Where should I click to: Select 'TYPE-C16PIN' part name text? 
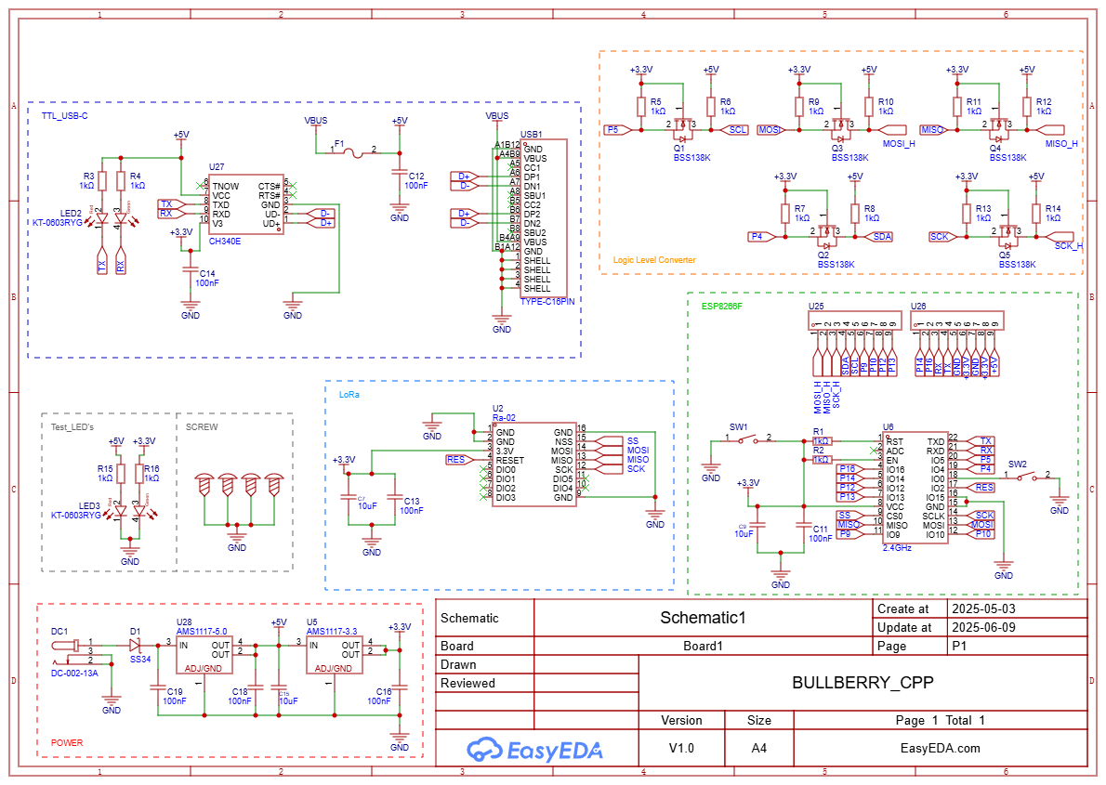tap(547, 301)
